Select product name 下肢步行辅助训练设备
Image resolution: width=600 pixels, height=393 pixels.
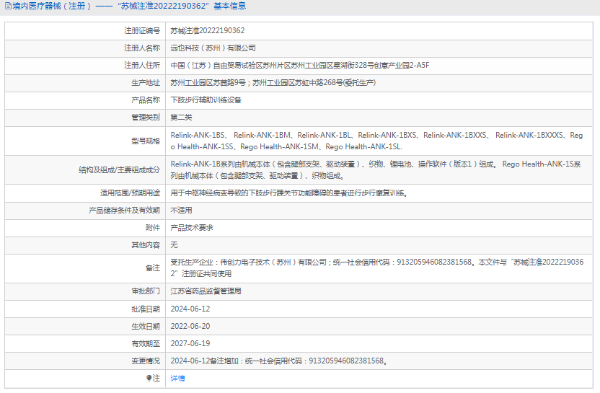click(206, 100)
